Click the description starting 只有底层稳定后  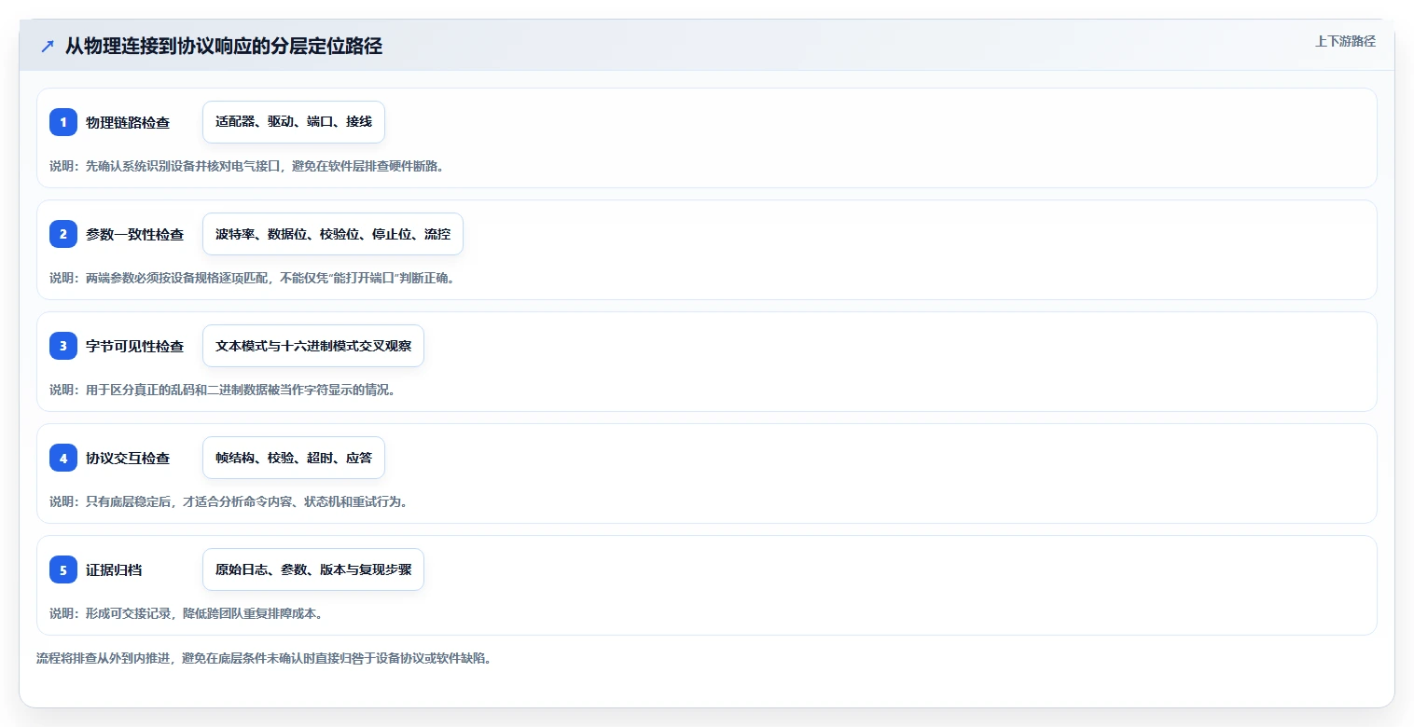[x=229, y=501]
